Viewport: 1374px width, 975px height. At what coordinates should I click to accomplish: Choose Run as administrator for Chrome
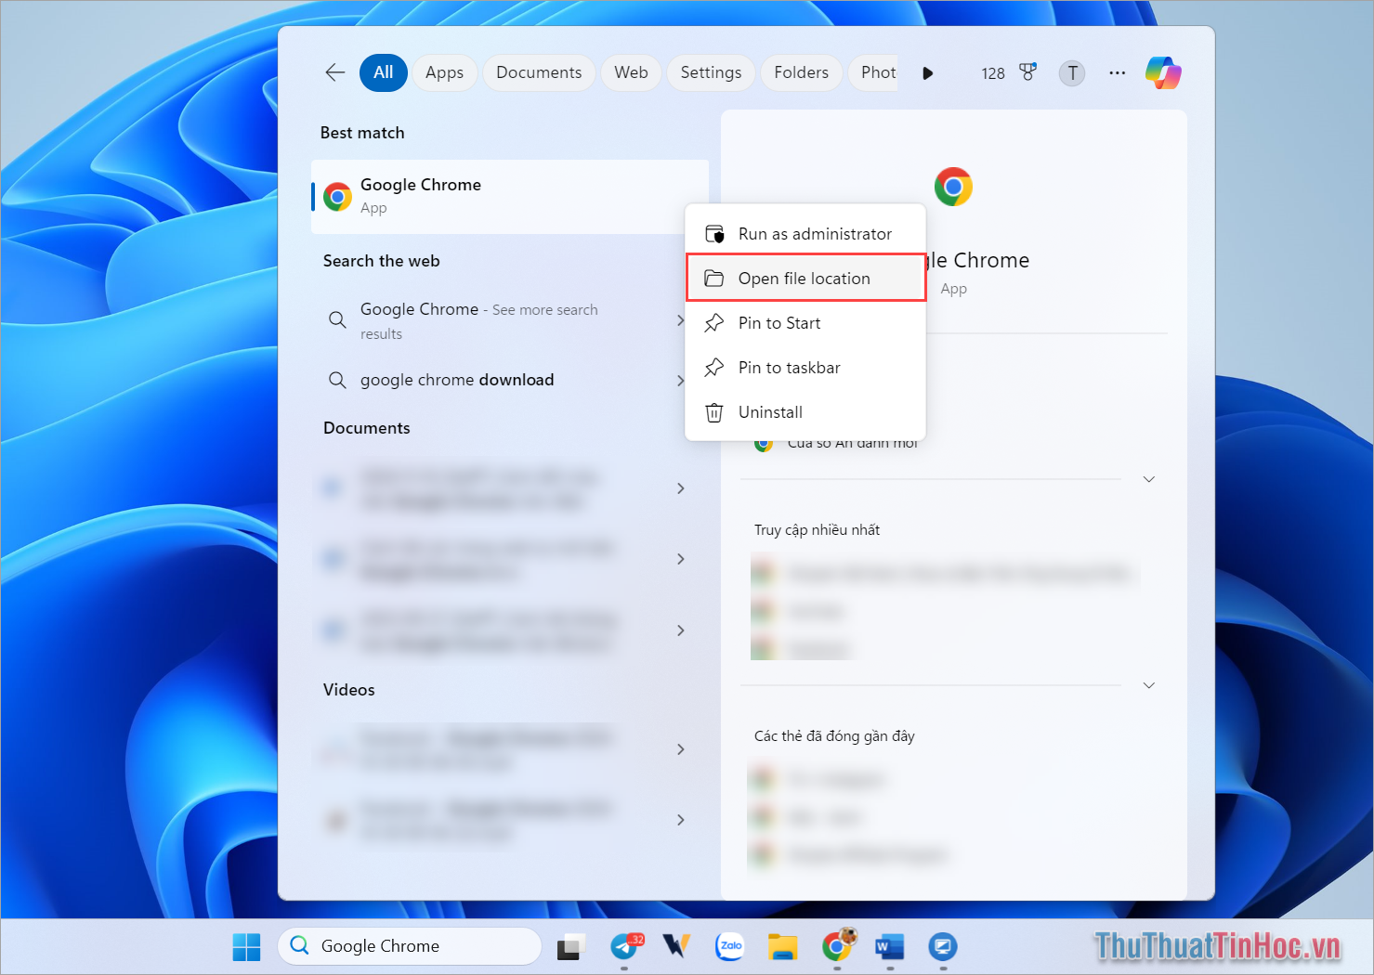(814, 233)
